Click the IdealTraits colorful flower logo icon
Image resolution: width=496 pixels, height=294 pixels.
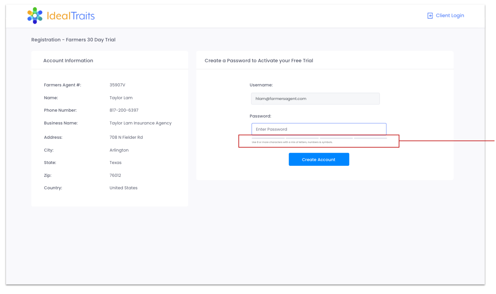[x=35, y=16]
